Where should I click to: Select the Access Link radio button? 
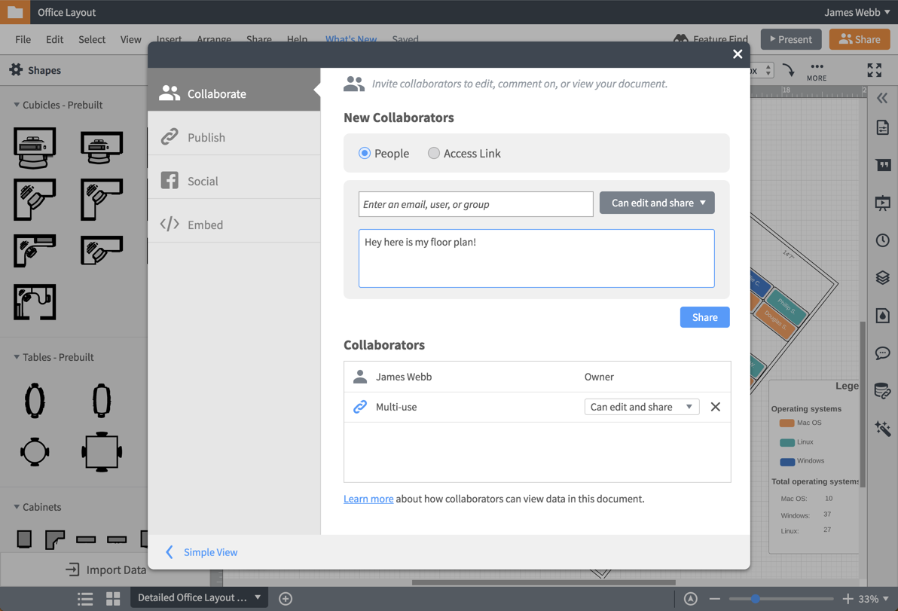(x=434, y=153)
